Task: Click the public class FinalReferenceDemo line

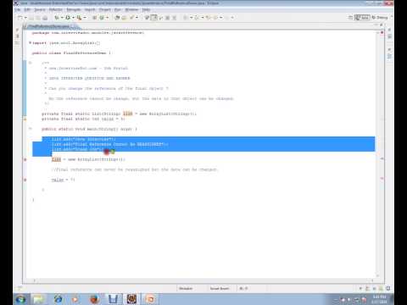Action: [71, 53]
